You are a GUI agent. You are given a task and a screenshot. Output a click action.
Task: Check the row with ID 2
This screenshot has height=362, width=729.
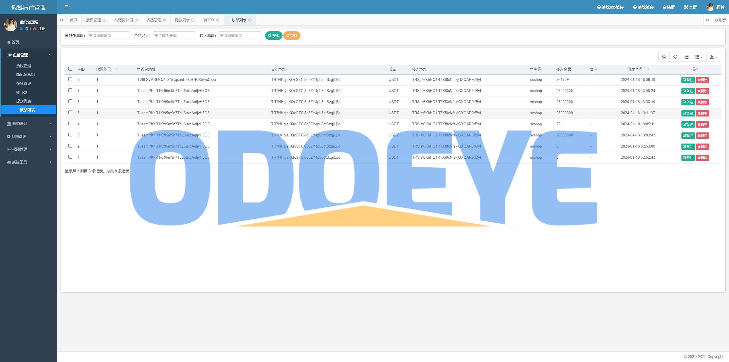click(70, 146)
